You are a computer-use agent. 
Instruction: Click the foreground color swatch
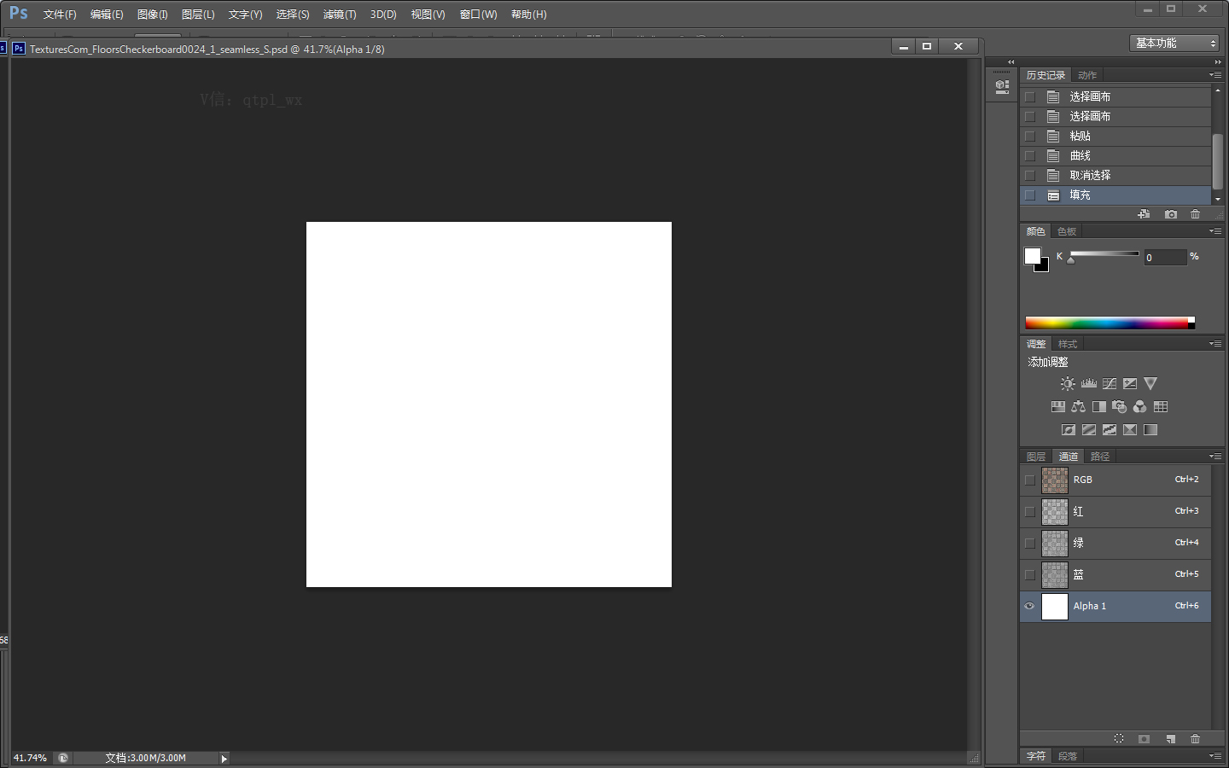(1032, 255)
